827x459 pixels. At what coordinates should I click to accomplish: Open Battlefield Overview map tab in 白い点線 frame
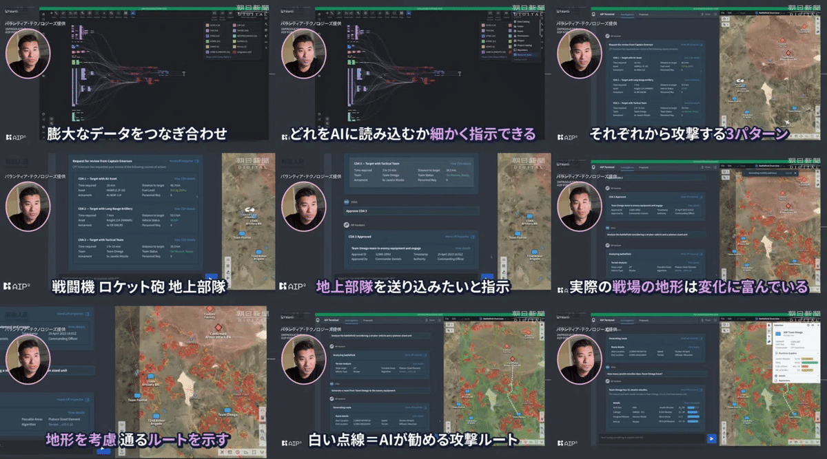[492, 319]
